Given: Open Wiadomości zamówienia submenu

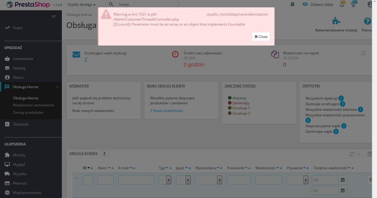Looking at the screenshot, I should [x=33, y=105].
